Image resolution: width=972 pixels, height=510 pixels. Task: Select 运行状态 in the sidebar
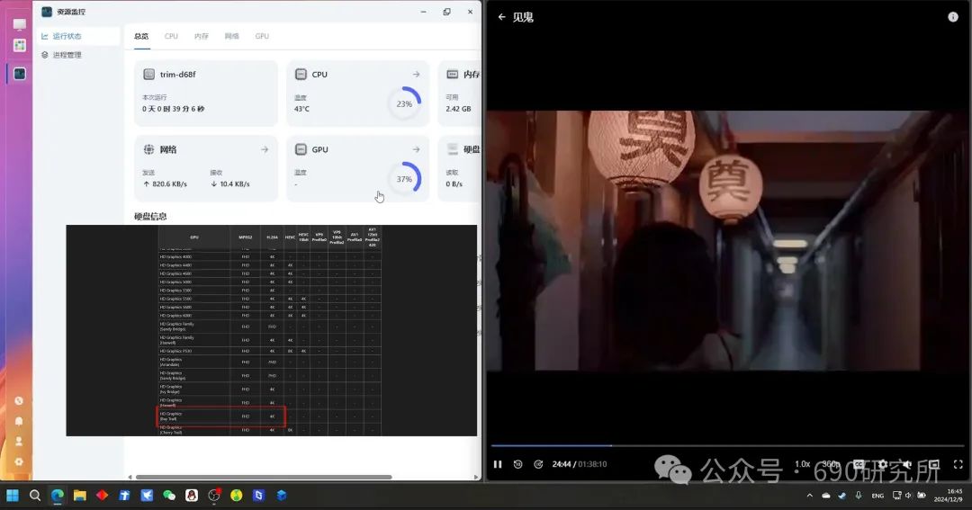coord(78,36)
